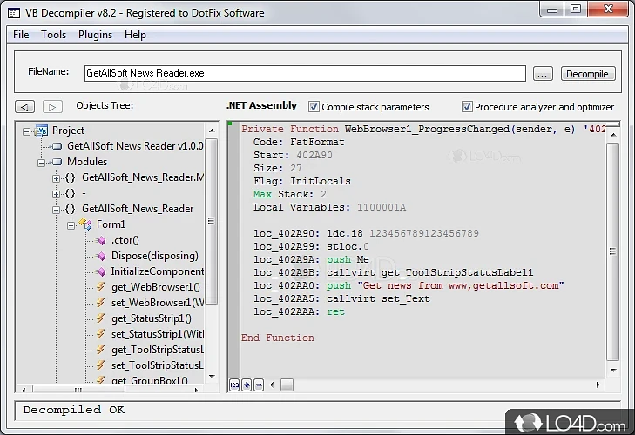Collapse the Modules tree node
The image size is (635, 435).
pyautogui.click(x=41, y=162)
